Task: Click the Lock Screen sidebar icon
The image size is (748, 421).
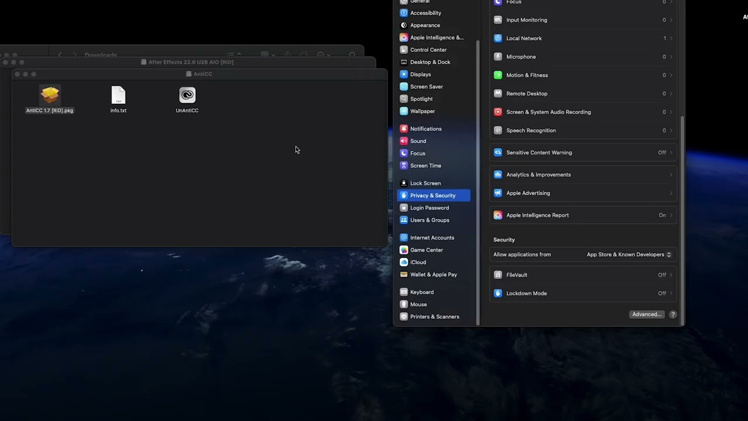Action: point(404,183)
